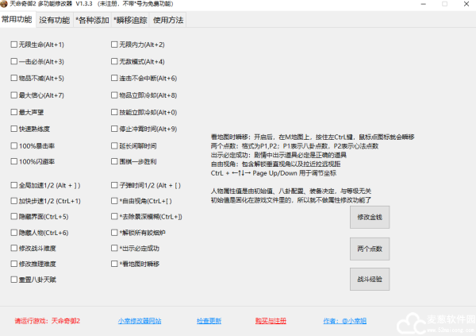
Task: Check the 隐藏界面(Ctrl+5) option
Action: click(x=14, y=216)
